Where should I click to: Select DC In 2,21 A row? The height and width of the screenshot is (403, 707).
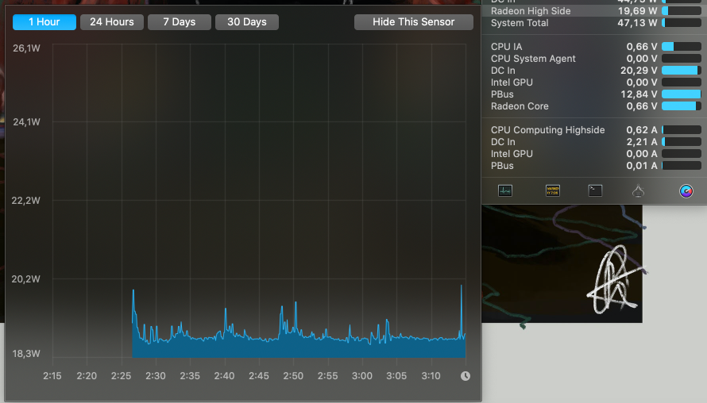pos(594,142)
